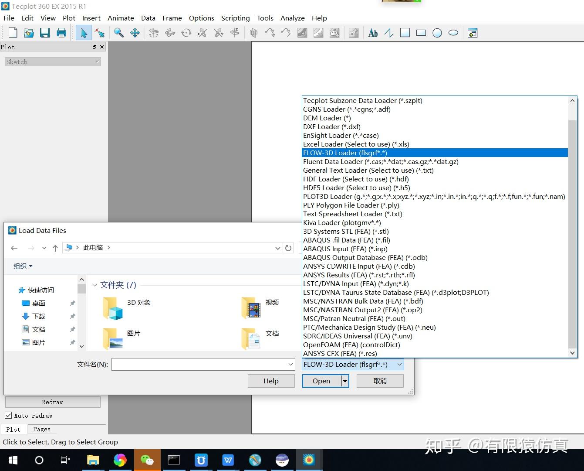Click the Redraw button
The width and height of the screenshot is (584, 471).
click(53, 402)
